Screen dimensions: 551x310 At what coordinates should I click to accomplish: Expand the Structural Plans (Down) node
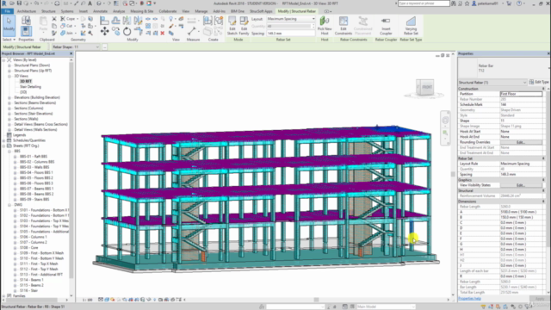tap(9, 65)
